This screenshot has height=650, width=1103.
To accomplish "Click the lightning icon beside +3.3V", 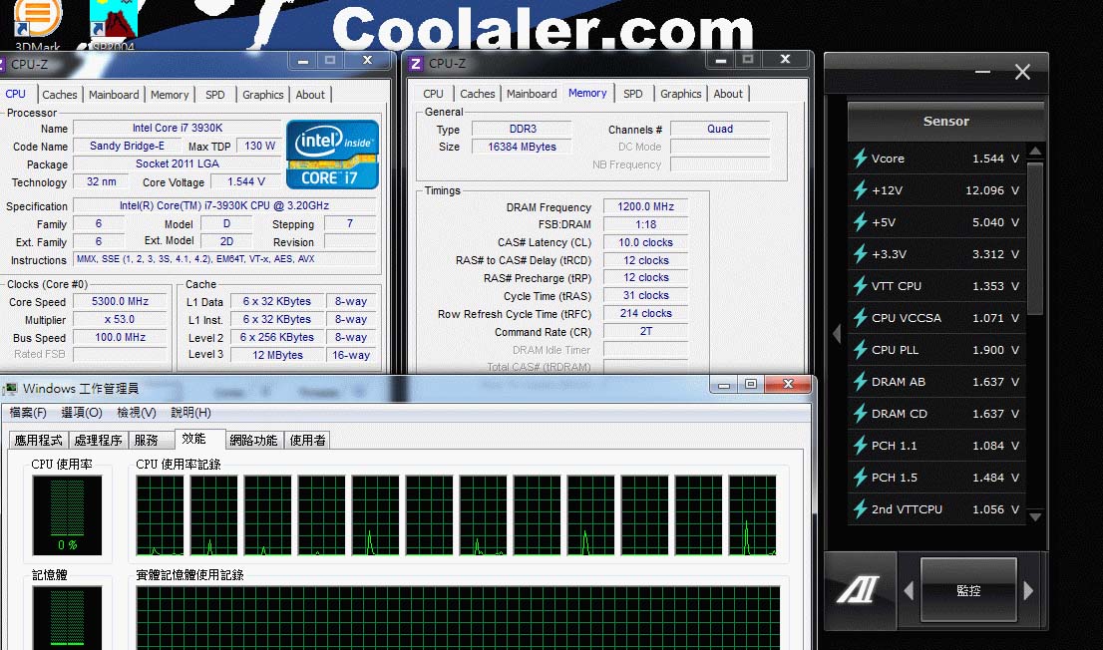I will (860, 254).
